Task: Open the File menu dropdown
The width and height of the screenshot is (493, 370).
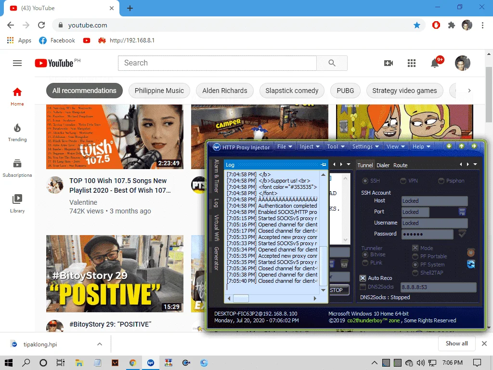Action: point(285,146)
